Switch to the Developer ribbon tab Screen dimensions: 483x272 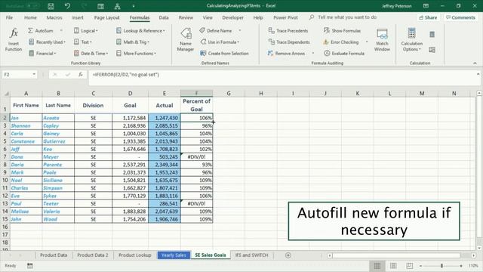point(232,17)
